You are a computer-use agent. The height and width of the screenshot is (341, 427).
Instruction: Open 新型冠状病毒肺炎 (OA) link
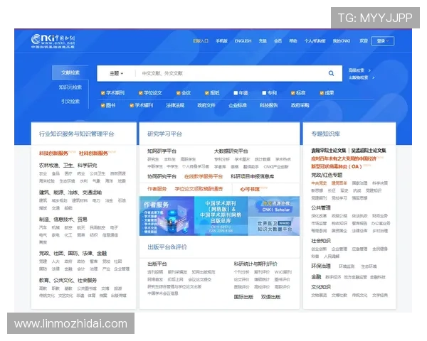[x=337, y=166]
